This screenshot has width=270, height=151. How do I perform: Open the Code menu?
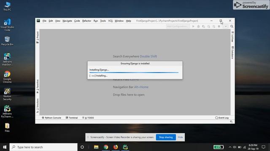point(77,21)
